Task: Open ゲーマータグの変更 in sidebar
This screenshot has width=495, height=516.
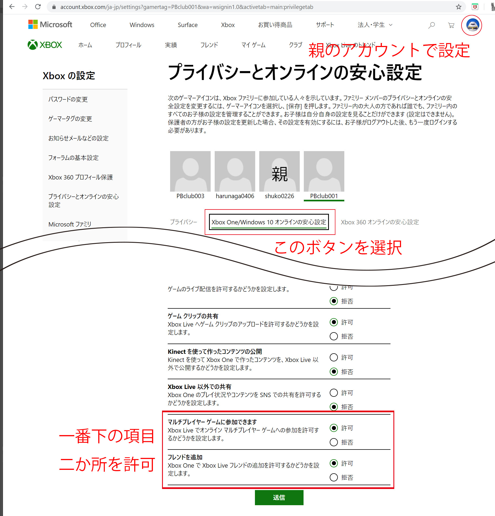Action: coord(70,119)
